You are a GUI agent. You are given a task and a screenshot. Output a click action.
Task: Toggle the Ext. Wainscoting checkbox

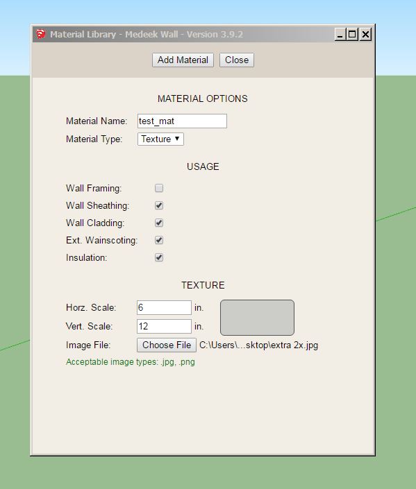click(159, 240)
